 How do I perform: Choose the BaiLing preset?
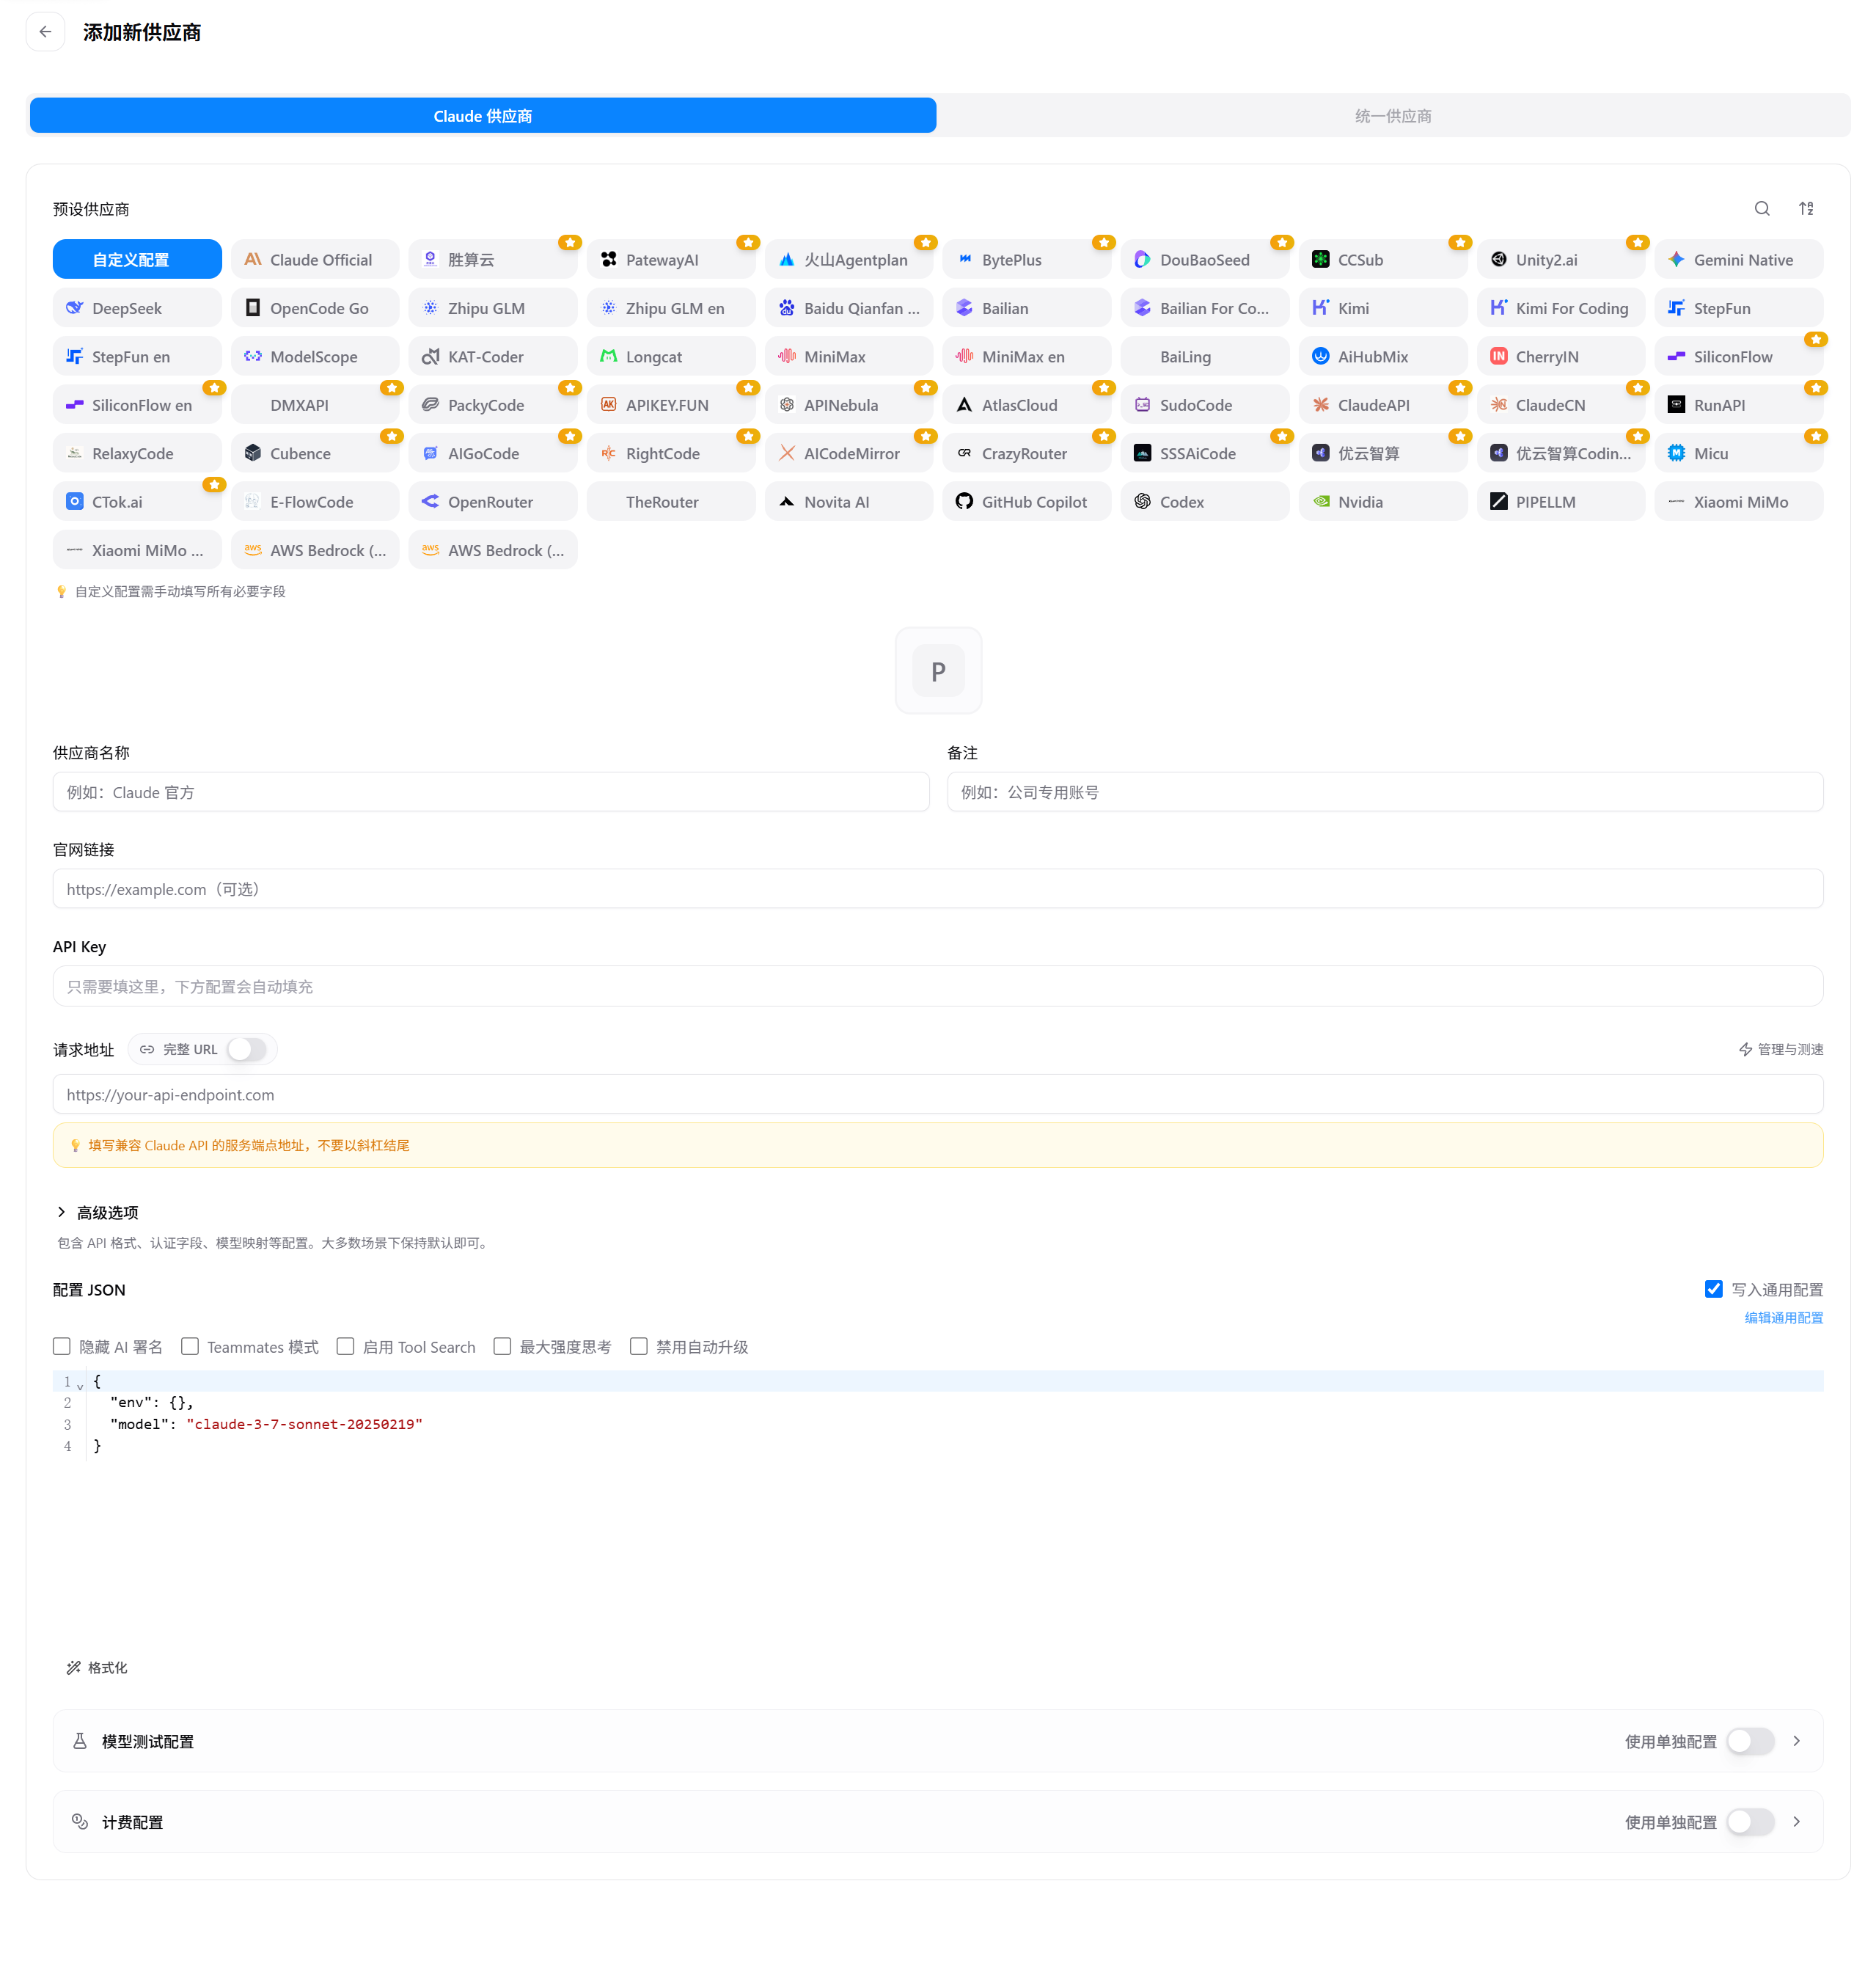click(1205, 357)
